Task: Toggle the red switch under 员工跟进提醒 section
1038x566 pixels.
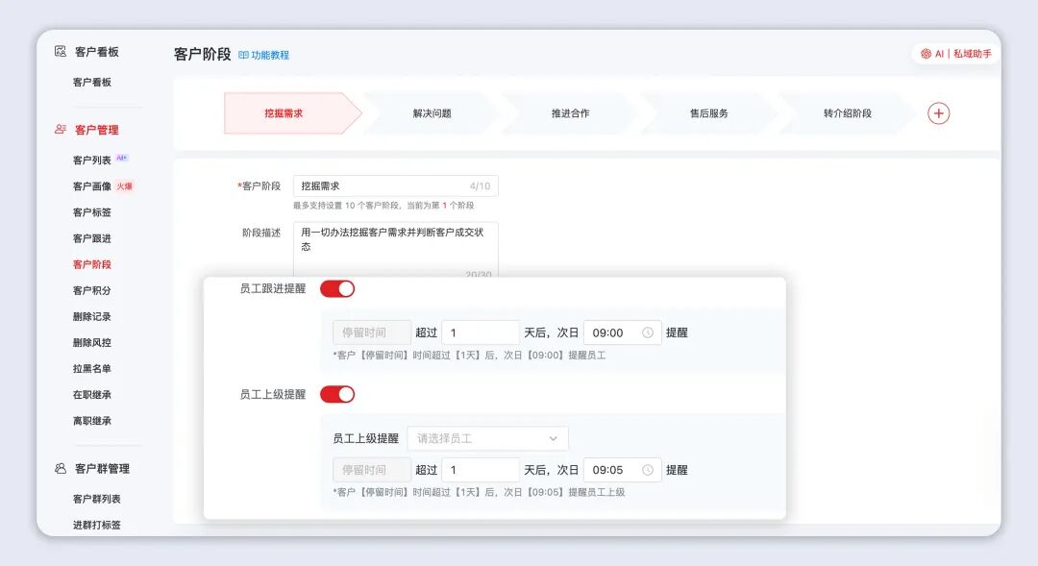Action: [x=336, y=287]
